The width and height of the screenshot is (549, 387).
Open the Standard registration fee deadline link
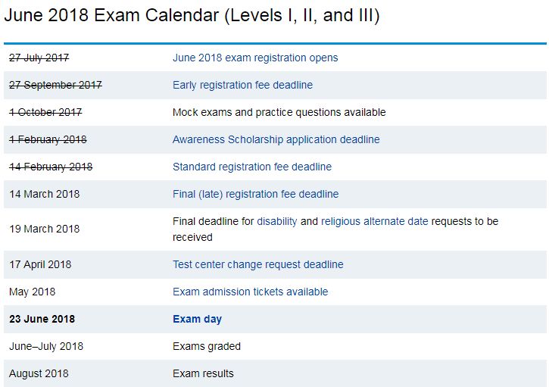tap(252, 167)
